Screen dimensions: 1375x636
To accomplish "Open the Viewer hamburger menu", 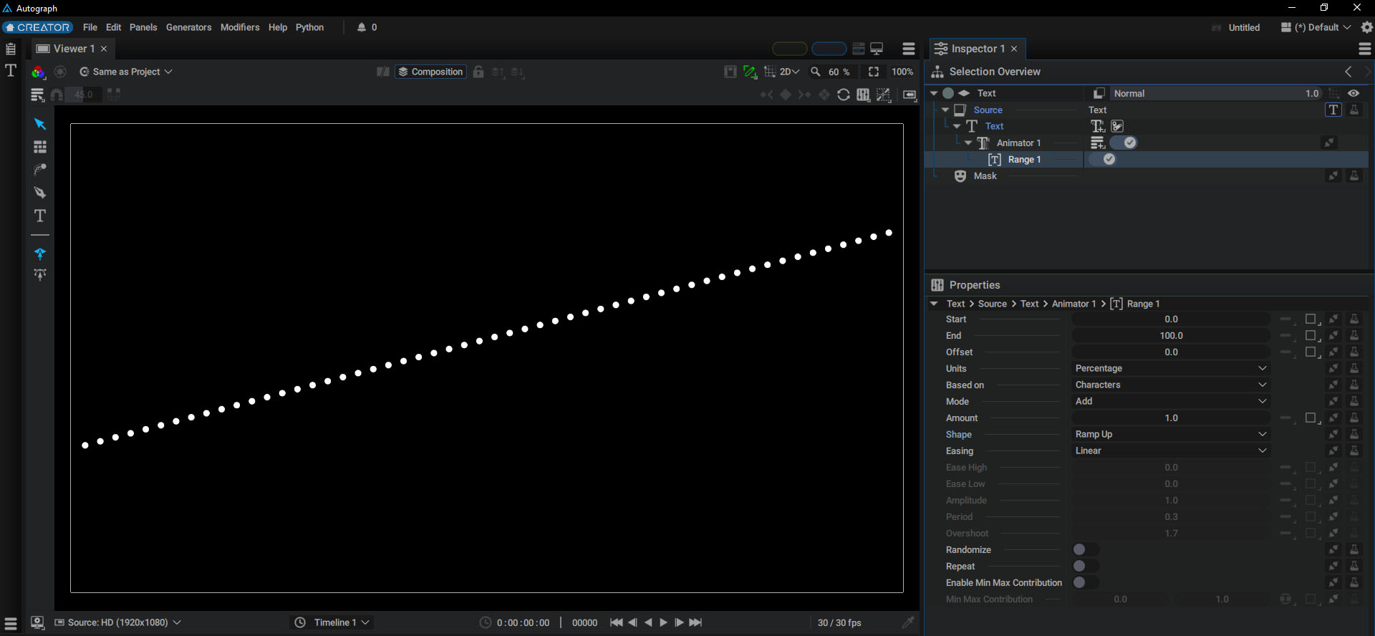I will pos(909,49).
